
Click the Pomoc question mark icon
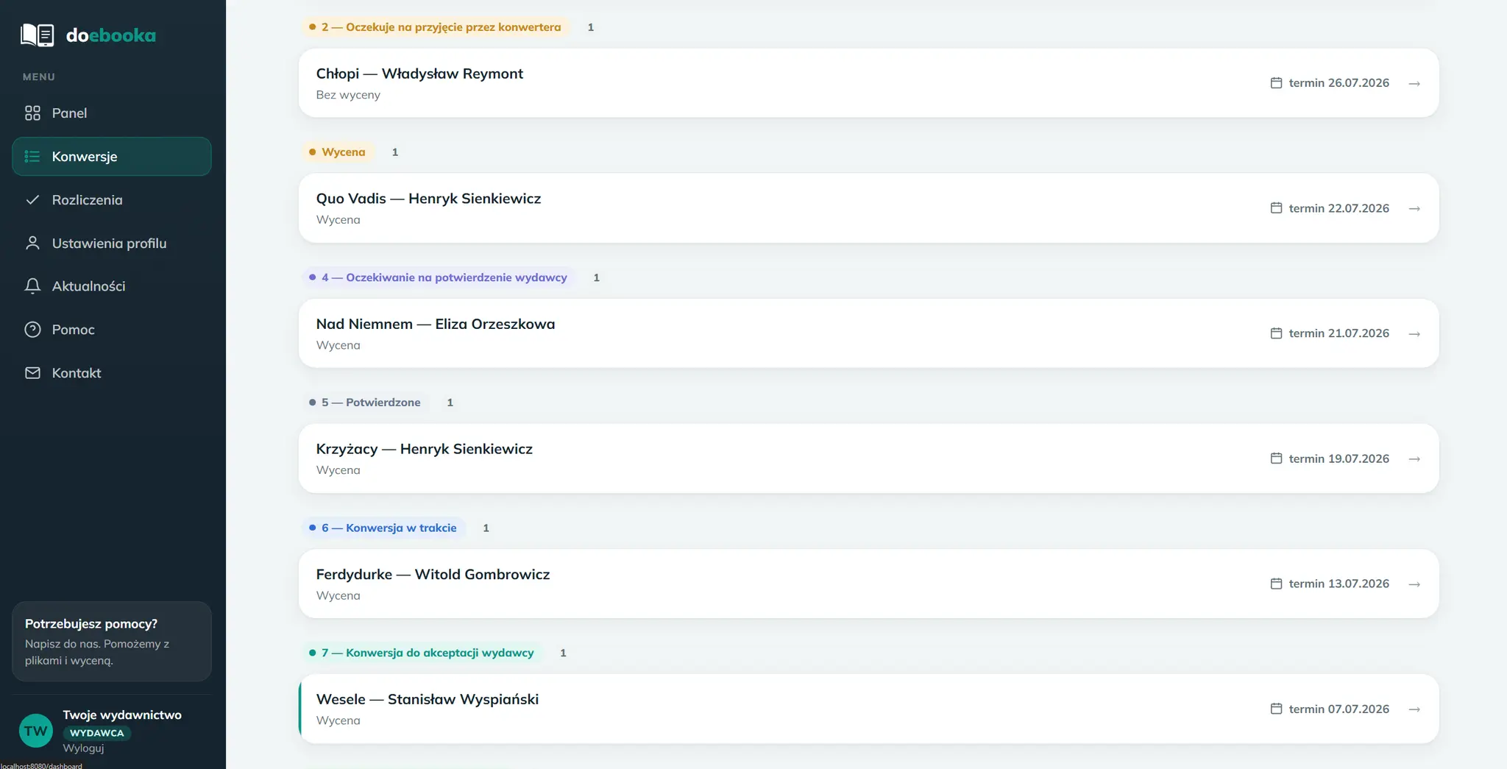tap(32, 330)
